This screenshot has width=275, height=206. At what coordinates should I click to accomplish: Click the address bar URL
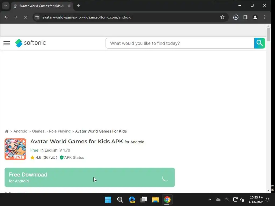[87, 17]
